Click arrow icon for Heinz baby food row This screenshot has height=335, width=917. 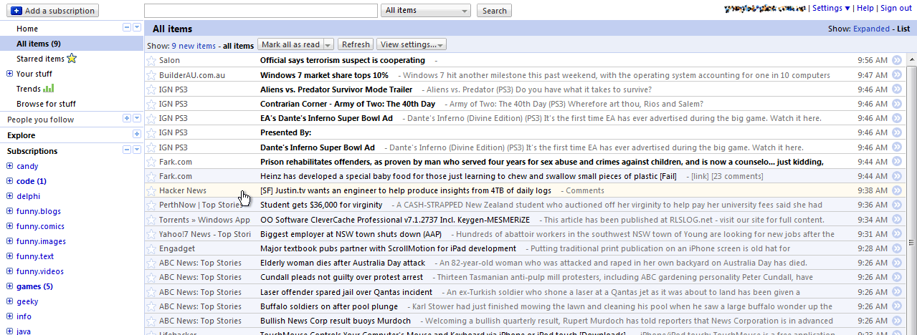pos(897,176)
